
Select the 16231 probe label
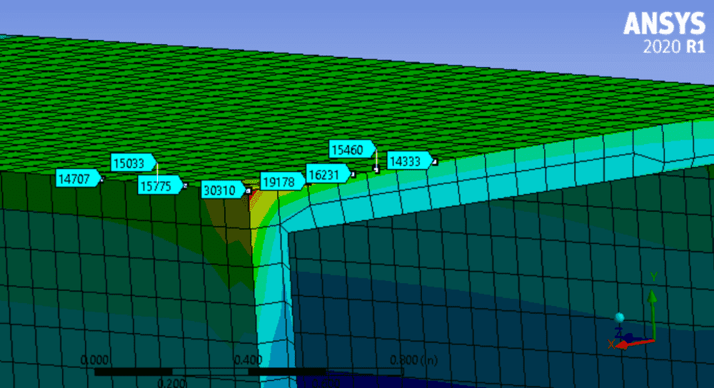[x=326, y=173]
